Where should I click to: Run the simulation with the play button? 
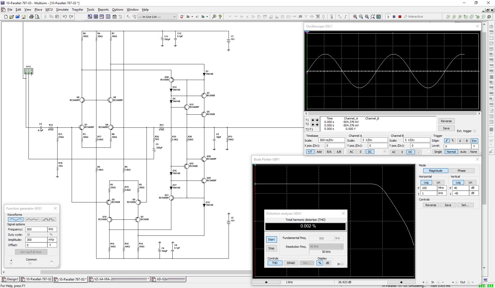point(388,17)
